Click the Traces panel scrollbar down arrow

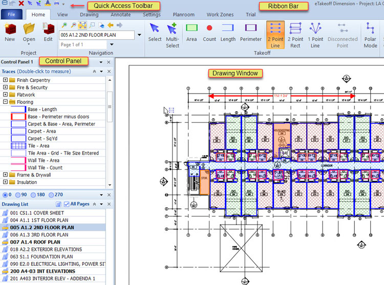pos(110,185)
